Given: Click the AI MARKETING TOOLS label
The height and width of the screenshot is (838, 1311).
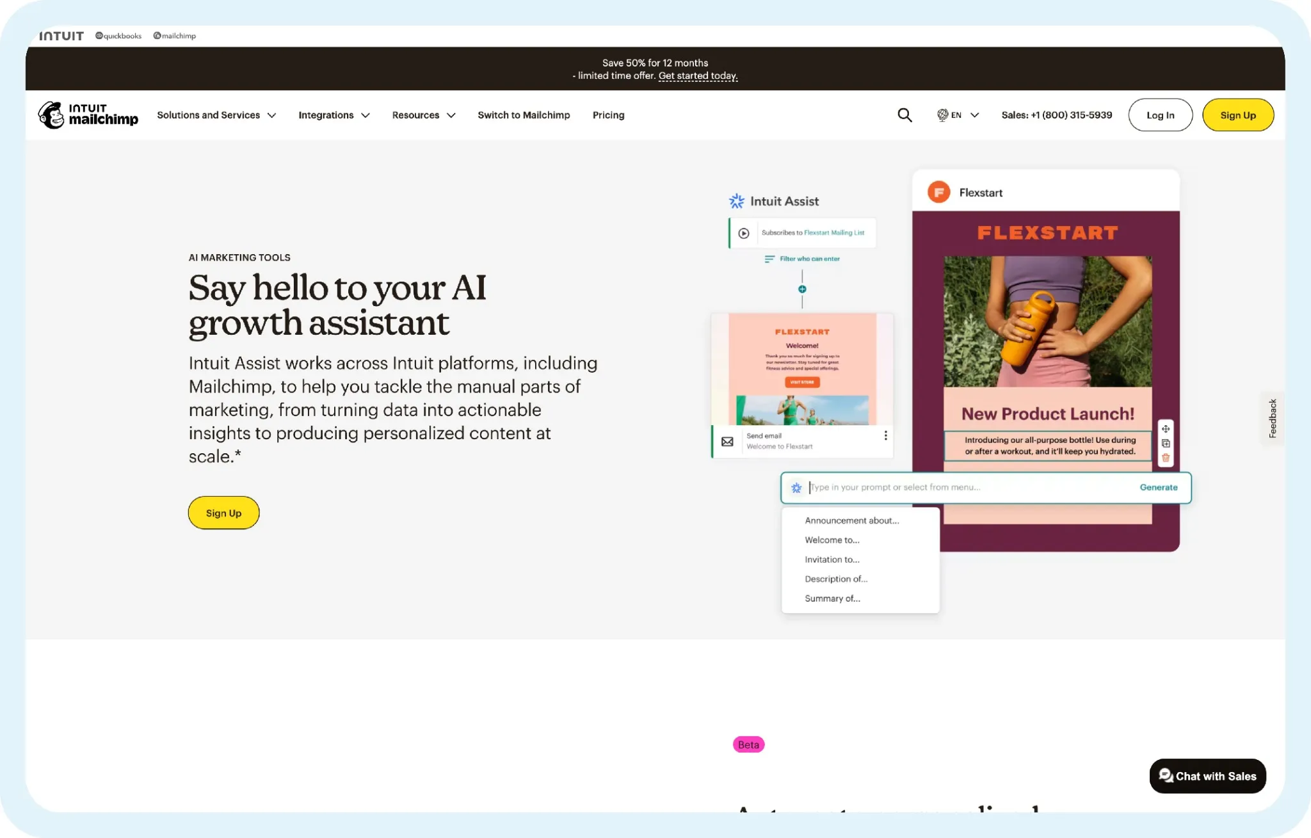Looking at the screenshot, I should click(x=239, y=257).
